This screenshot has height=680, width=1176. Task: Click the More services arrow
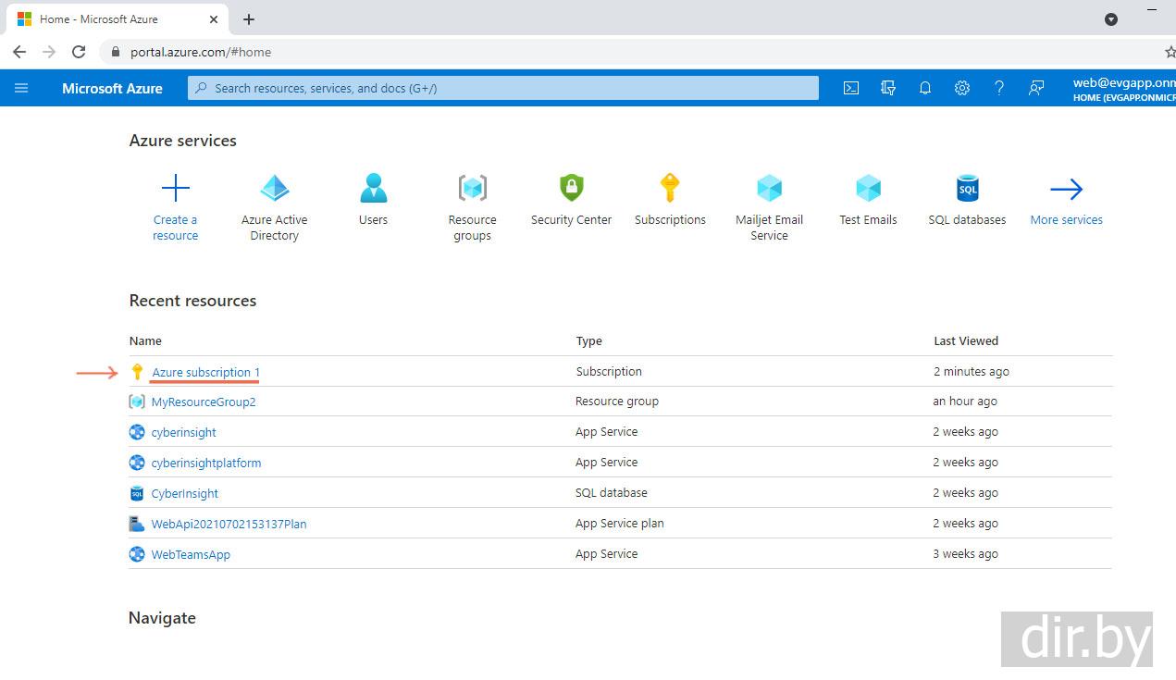(1066, 190)
